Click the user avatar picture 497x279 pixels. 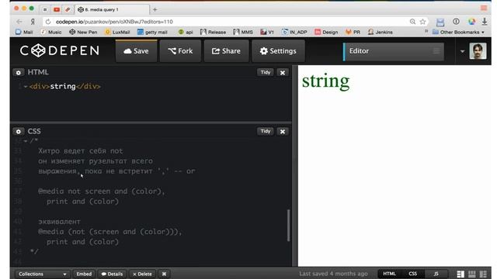tap(478, 51)
